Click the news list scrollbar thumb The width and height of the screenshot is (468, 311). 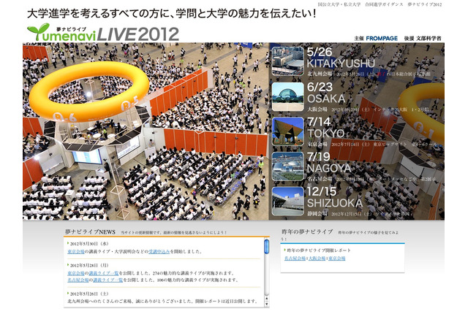[266, 247]
